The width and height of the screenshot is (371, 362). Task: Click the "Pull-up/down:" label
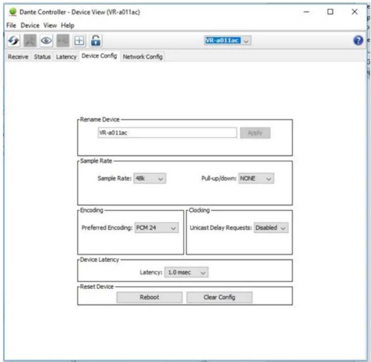[219, 179]
